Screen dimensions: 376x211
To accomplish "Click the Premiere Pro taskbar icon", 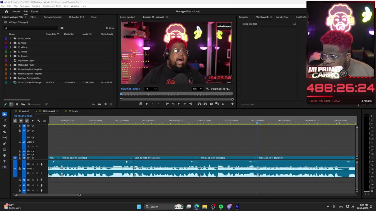I will pos(237,207).
